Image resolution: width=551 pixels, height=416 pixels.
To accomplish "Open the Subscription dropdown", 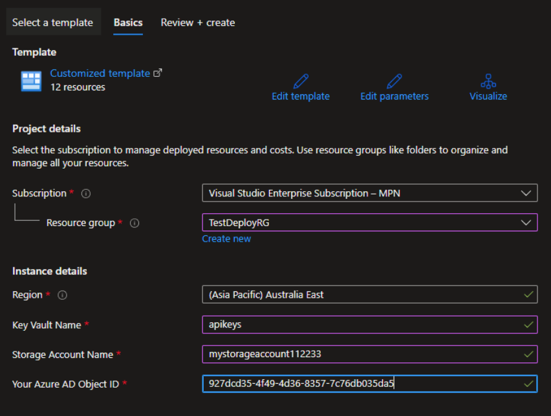I will pyautogui.click(x=370, y=193).
